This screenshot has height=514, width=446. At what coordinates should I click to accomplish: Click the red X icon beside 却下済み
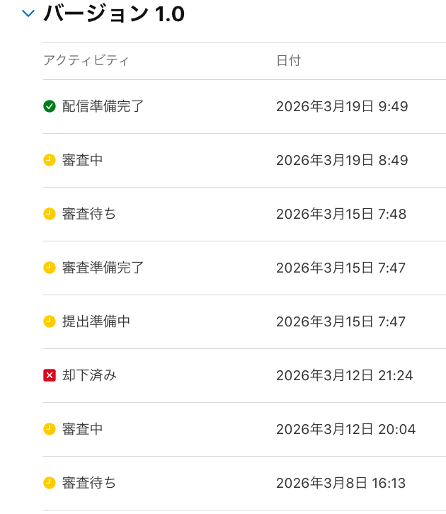[50, 375]
